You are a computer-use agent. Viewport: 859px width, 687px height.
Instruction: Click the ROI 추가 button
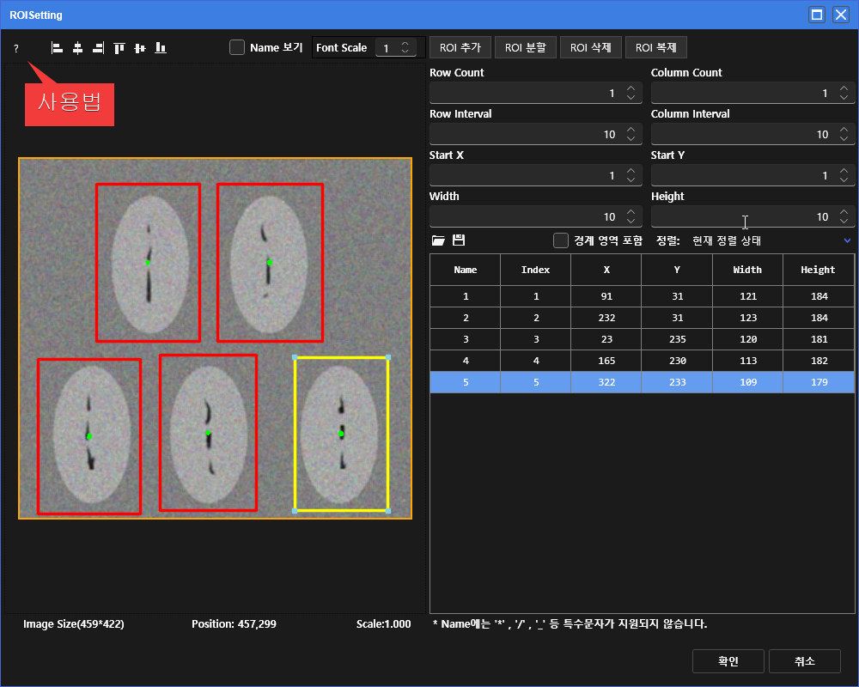[460, 48]
